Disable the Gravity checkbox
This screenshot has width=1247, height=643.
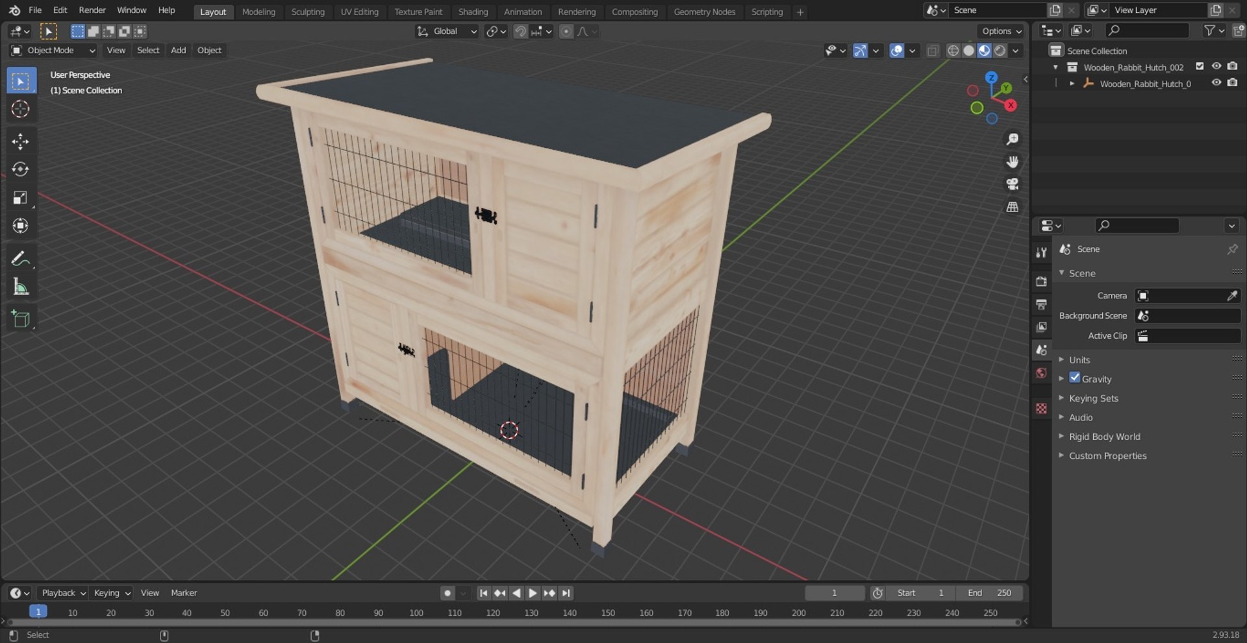point(1075,378)
